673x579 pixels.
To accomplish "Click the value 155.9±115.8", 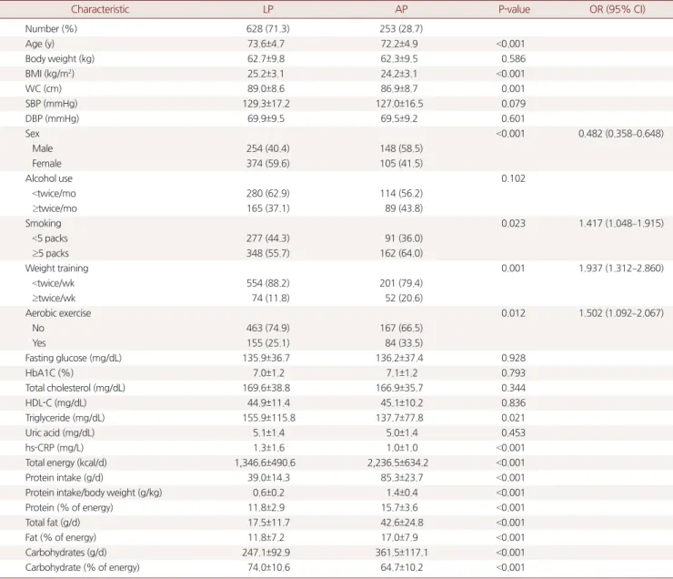I will click(268, 418).
